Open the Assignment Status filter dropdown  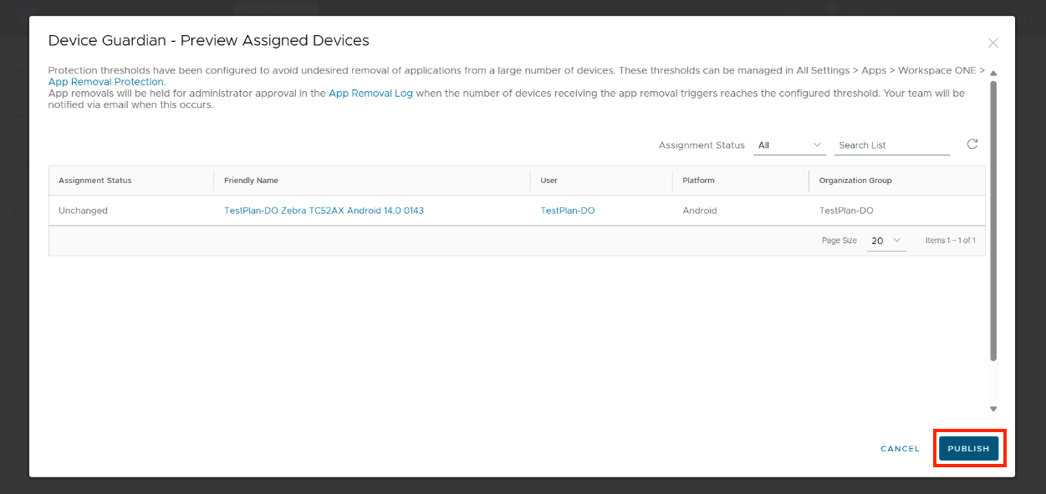pyautogui.click(x=790, y=145)
